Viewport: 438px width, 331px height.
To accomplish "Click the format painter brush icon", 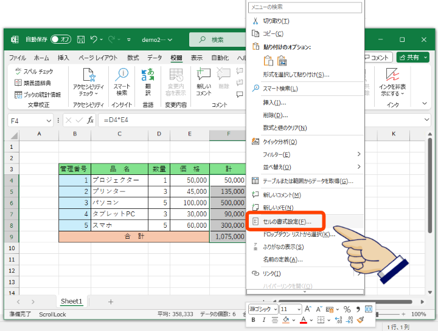I will [x=360, y=320].
